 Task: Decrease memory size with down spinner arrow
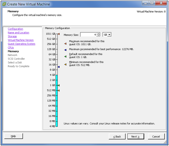pyautogui.click(x=98, y=36)
